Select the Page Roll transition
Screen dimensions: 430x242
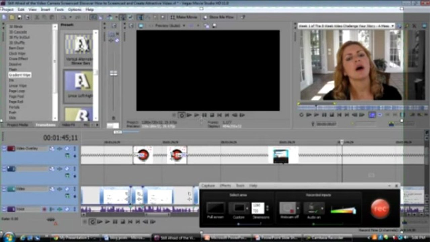(x=16, y=102)
